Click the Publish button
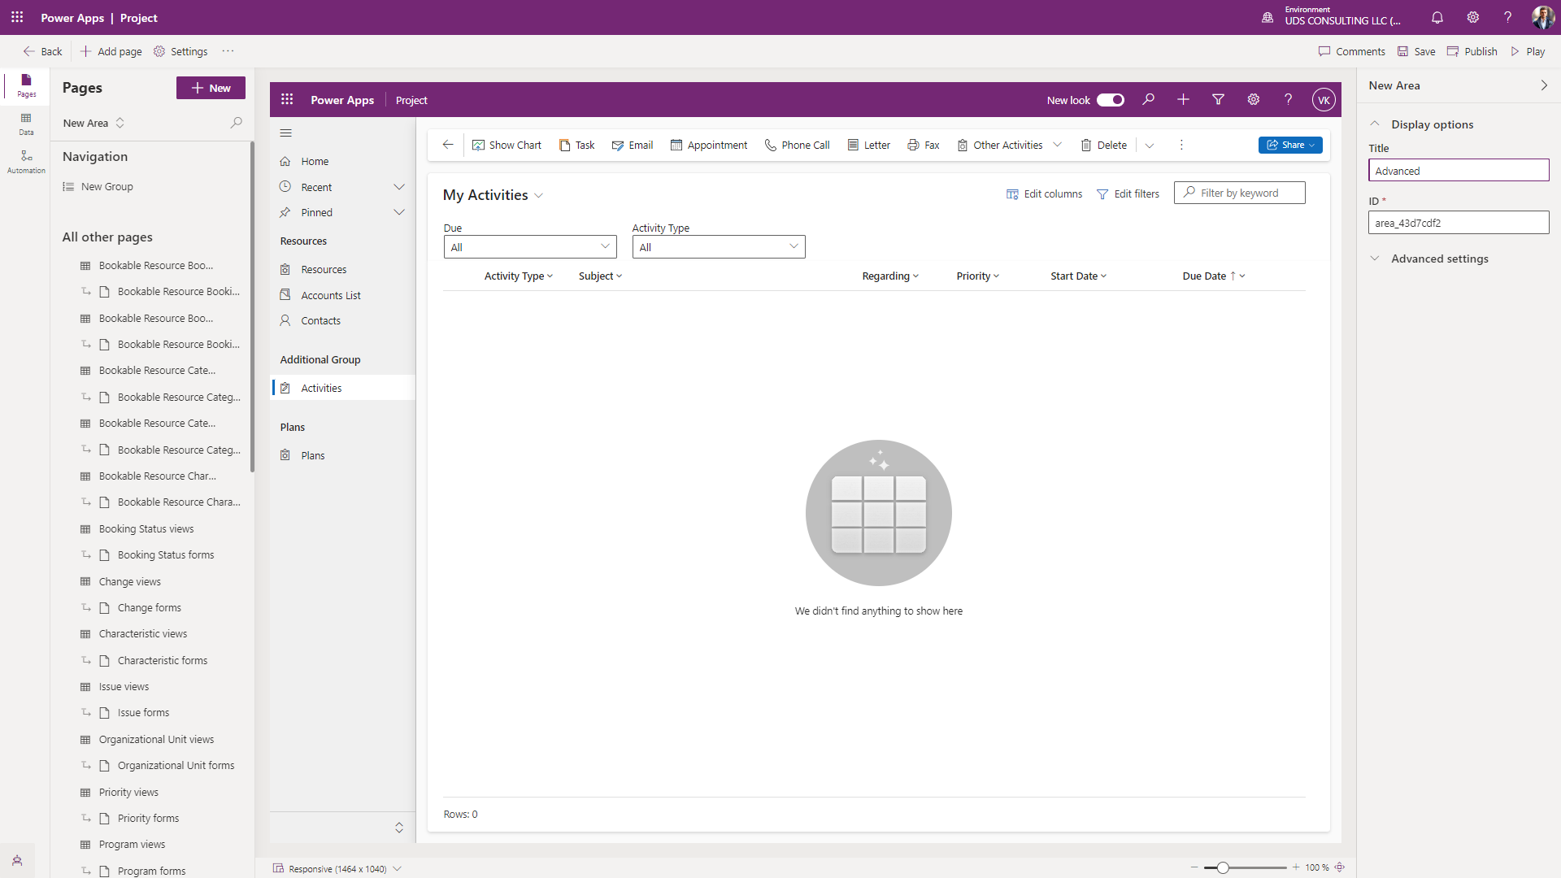 (x=1472, y=51)
